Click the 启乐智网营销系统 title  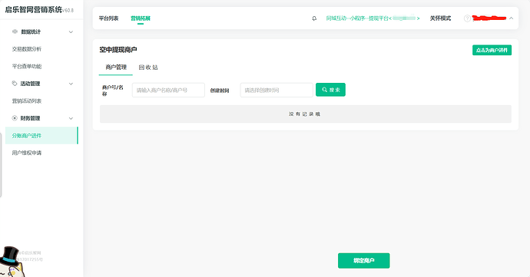(34, 9)
